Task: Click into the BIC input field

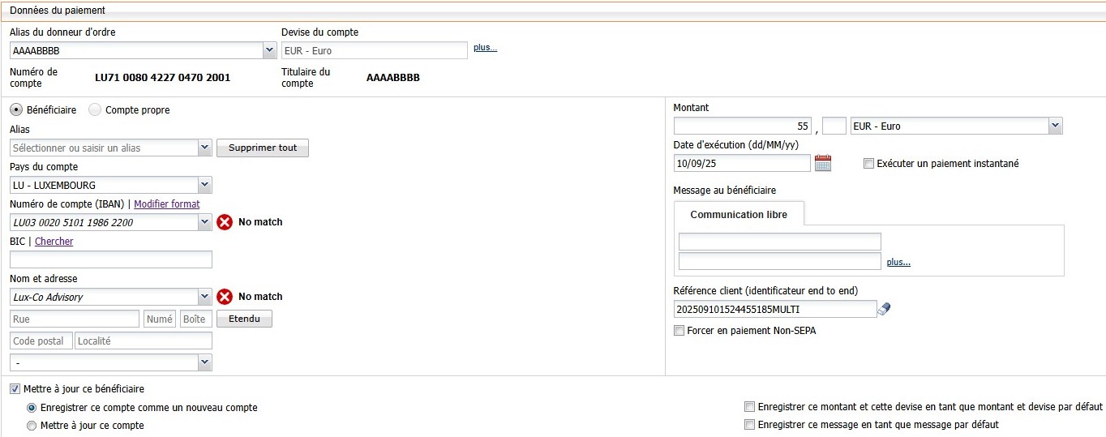Action: pos(111,259)
